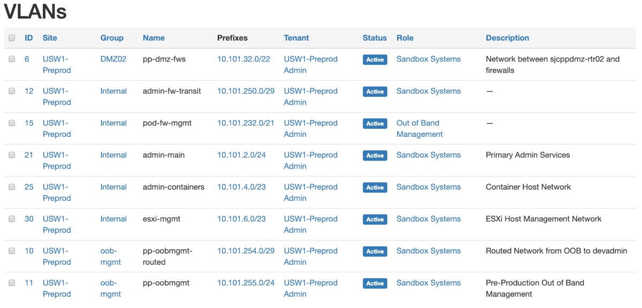
Task: Sort VLANs by Status header
Action: [374, 38]
